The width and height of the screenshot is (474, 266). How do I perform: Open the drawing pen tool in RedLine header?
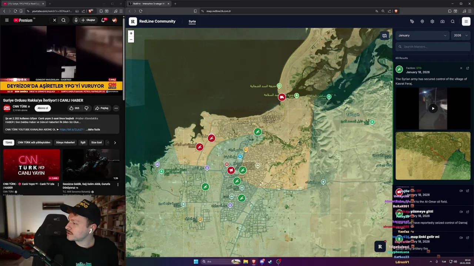(412, 21)
